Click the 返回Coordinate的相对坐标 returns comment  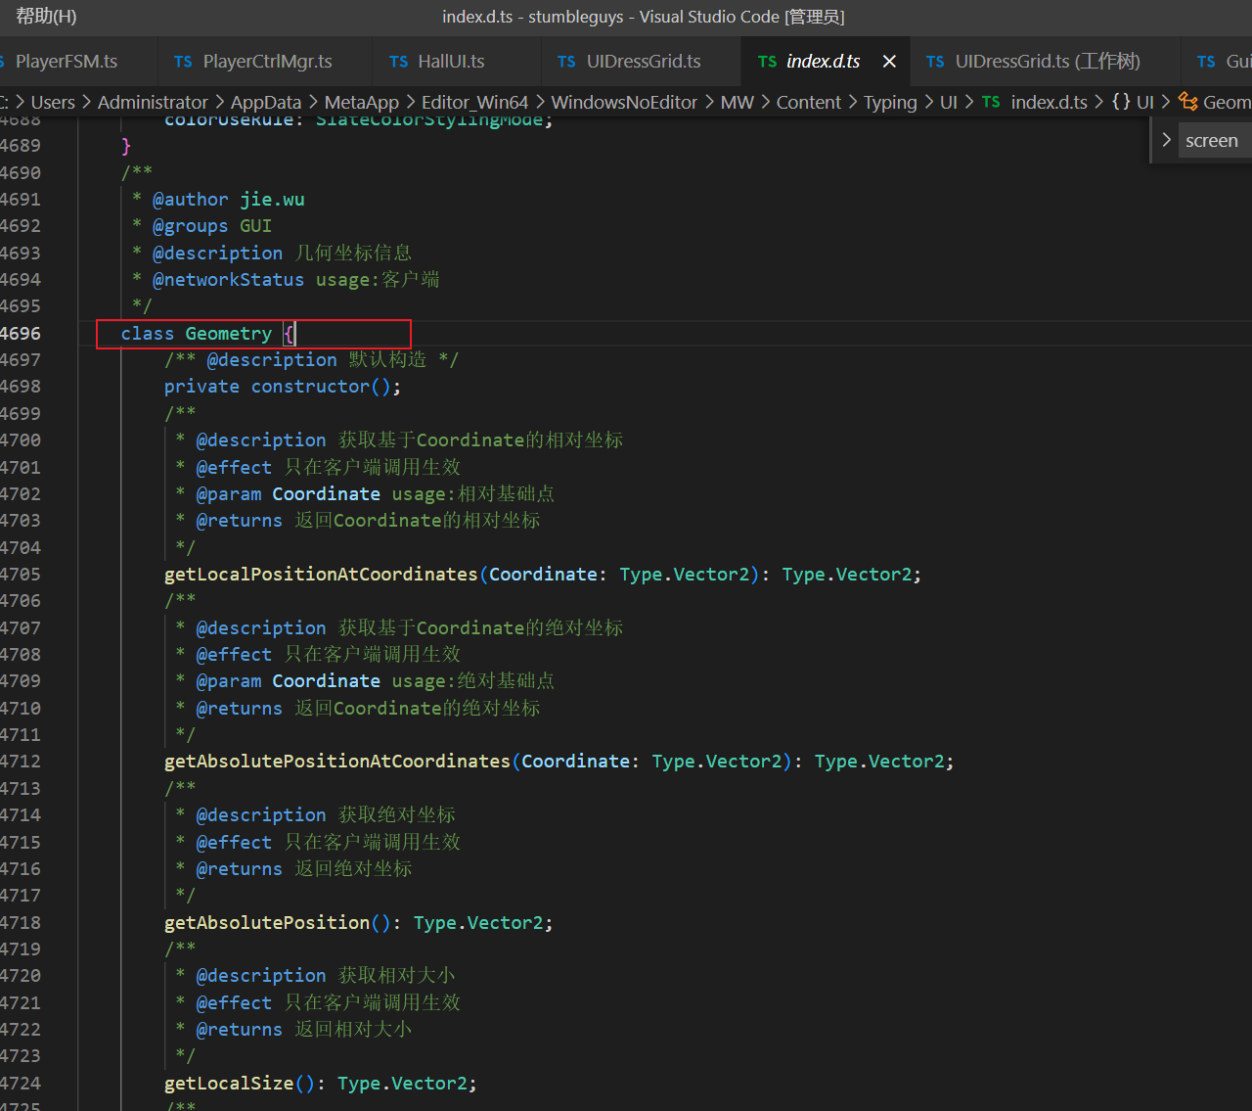tap(418, 521)
